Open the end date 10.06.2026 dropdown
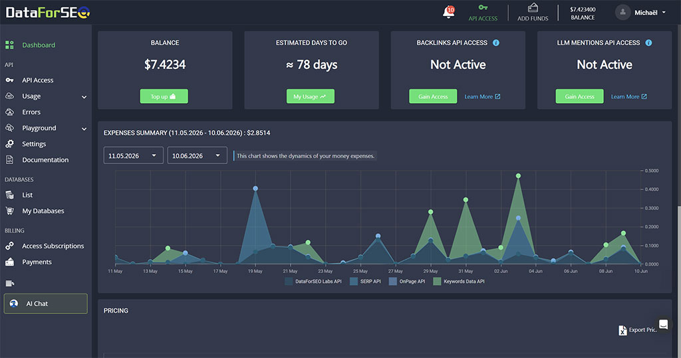This screenshot has width=681, height=358. pos(197,155)
